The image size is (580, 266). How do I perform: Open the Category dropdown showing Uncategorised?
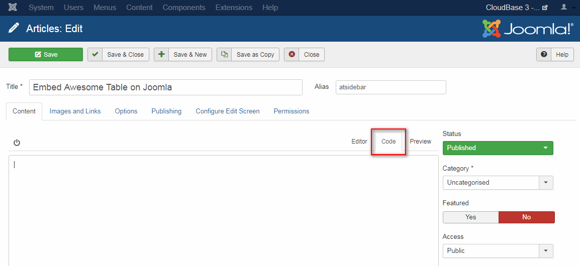click(498, 183)
